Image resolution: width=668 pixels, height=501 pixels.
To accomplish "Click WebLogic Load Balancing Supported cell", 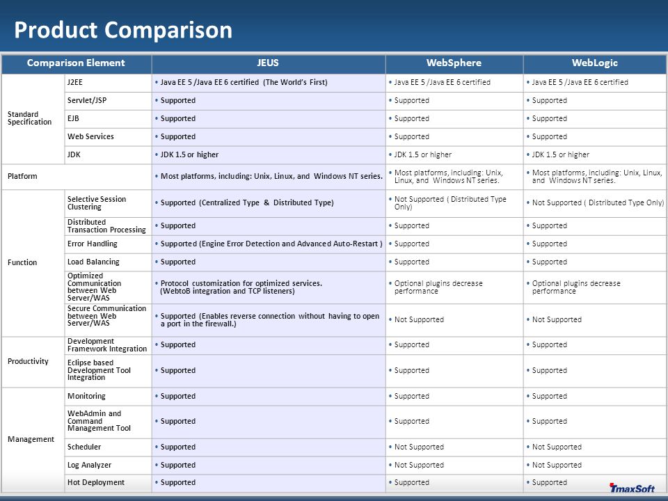I will [595, 262].
